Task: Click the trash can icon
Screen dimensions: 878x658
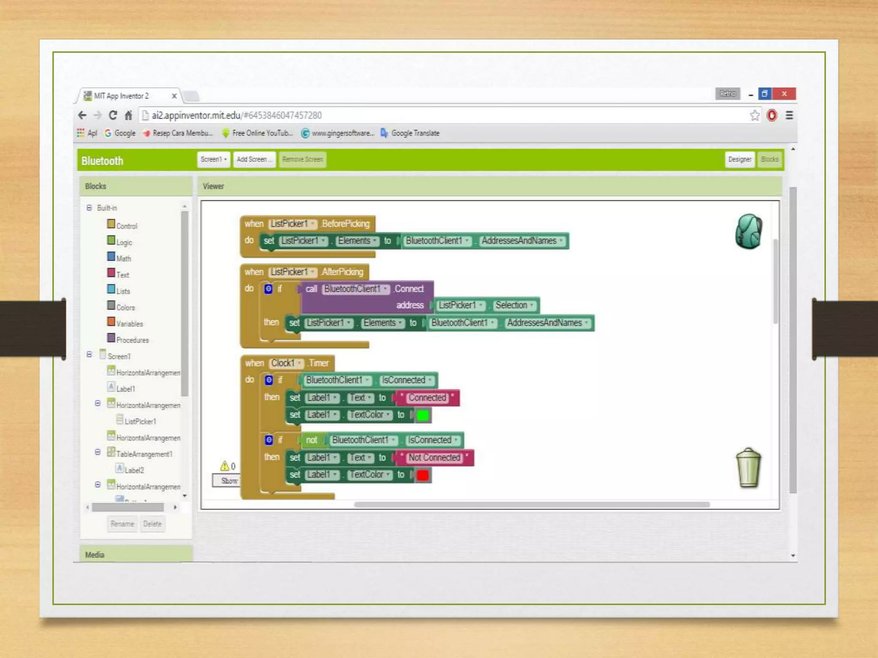Action: (748, 468)
